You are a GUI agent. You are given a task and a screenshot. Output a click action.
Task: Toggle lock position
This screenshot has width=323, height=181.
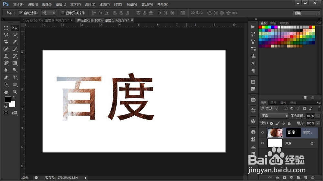(283, 123)
